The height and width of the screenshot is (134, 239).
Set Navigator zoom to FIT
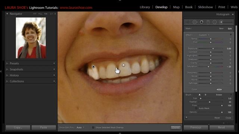tap(35, 14)
